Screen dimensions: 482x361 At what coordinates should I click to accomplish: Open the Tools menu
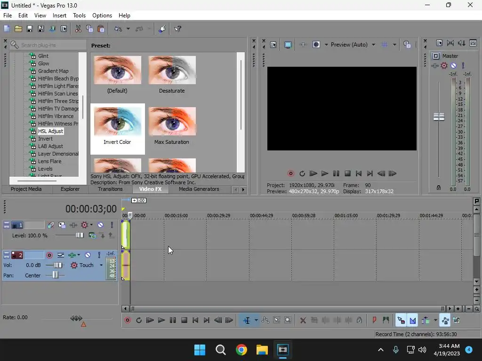(x=79, y=16)
